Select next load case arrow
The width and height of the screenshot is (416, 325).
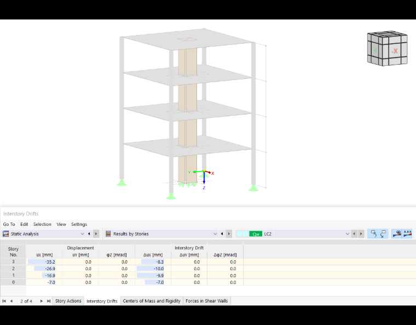click(x=361, y=234)
